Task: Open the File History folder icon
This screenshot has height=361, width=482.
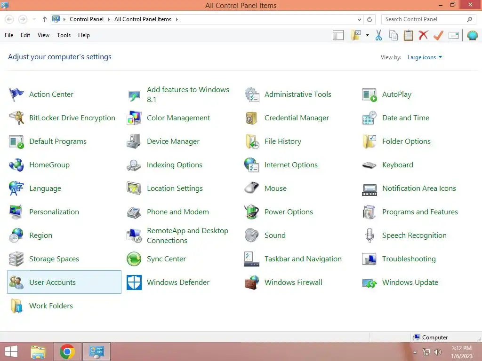Action: click(x=252, y=141)
